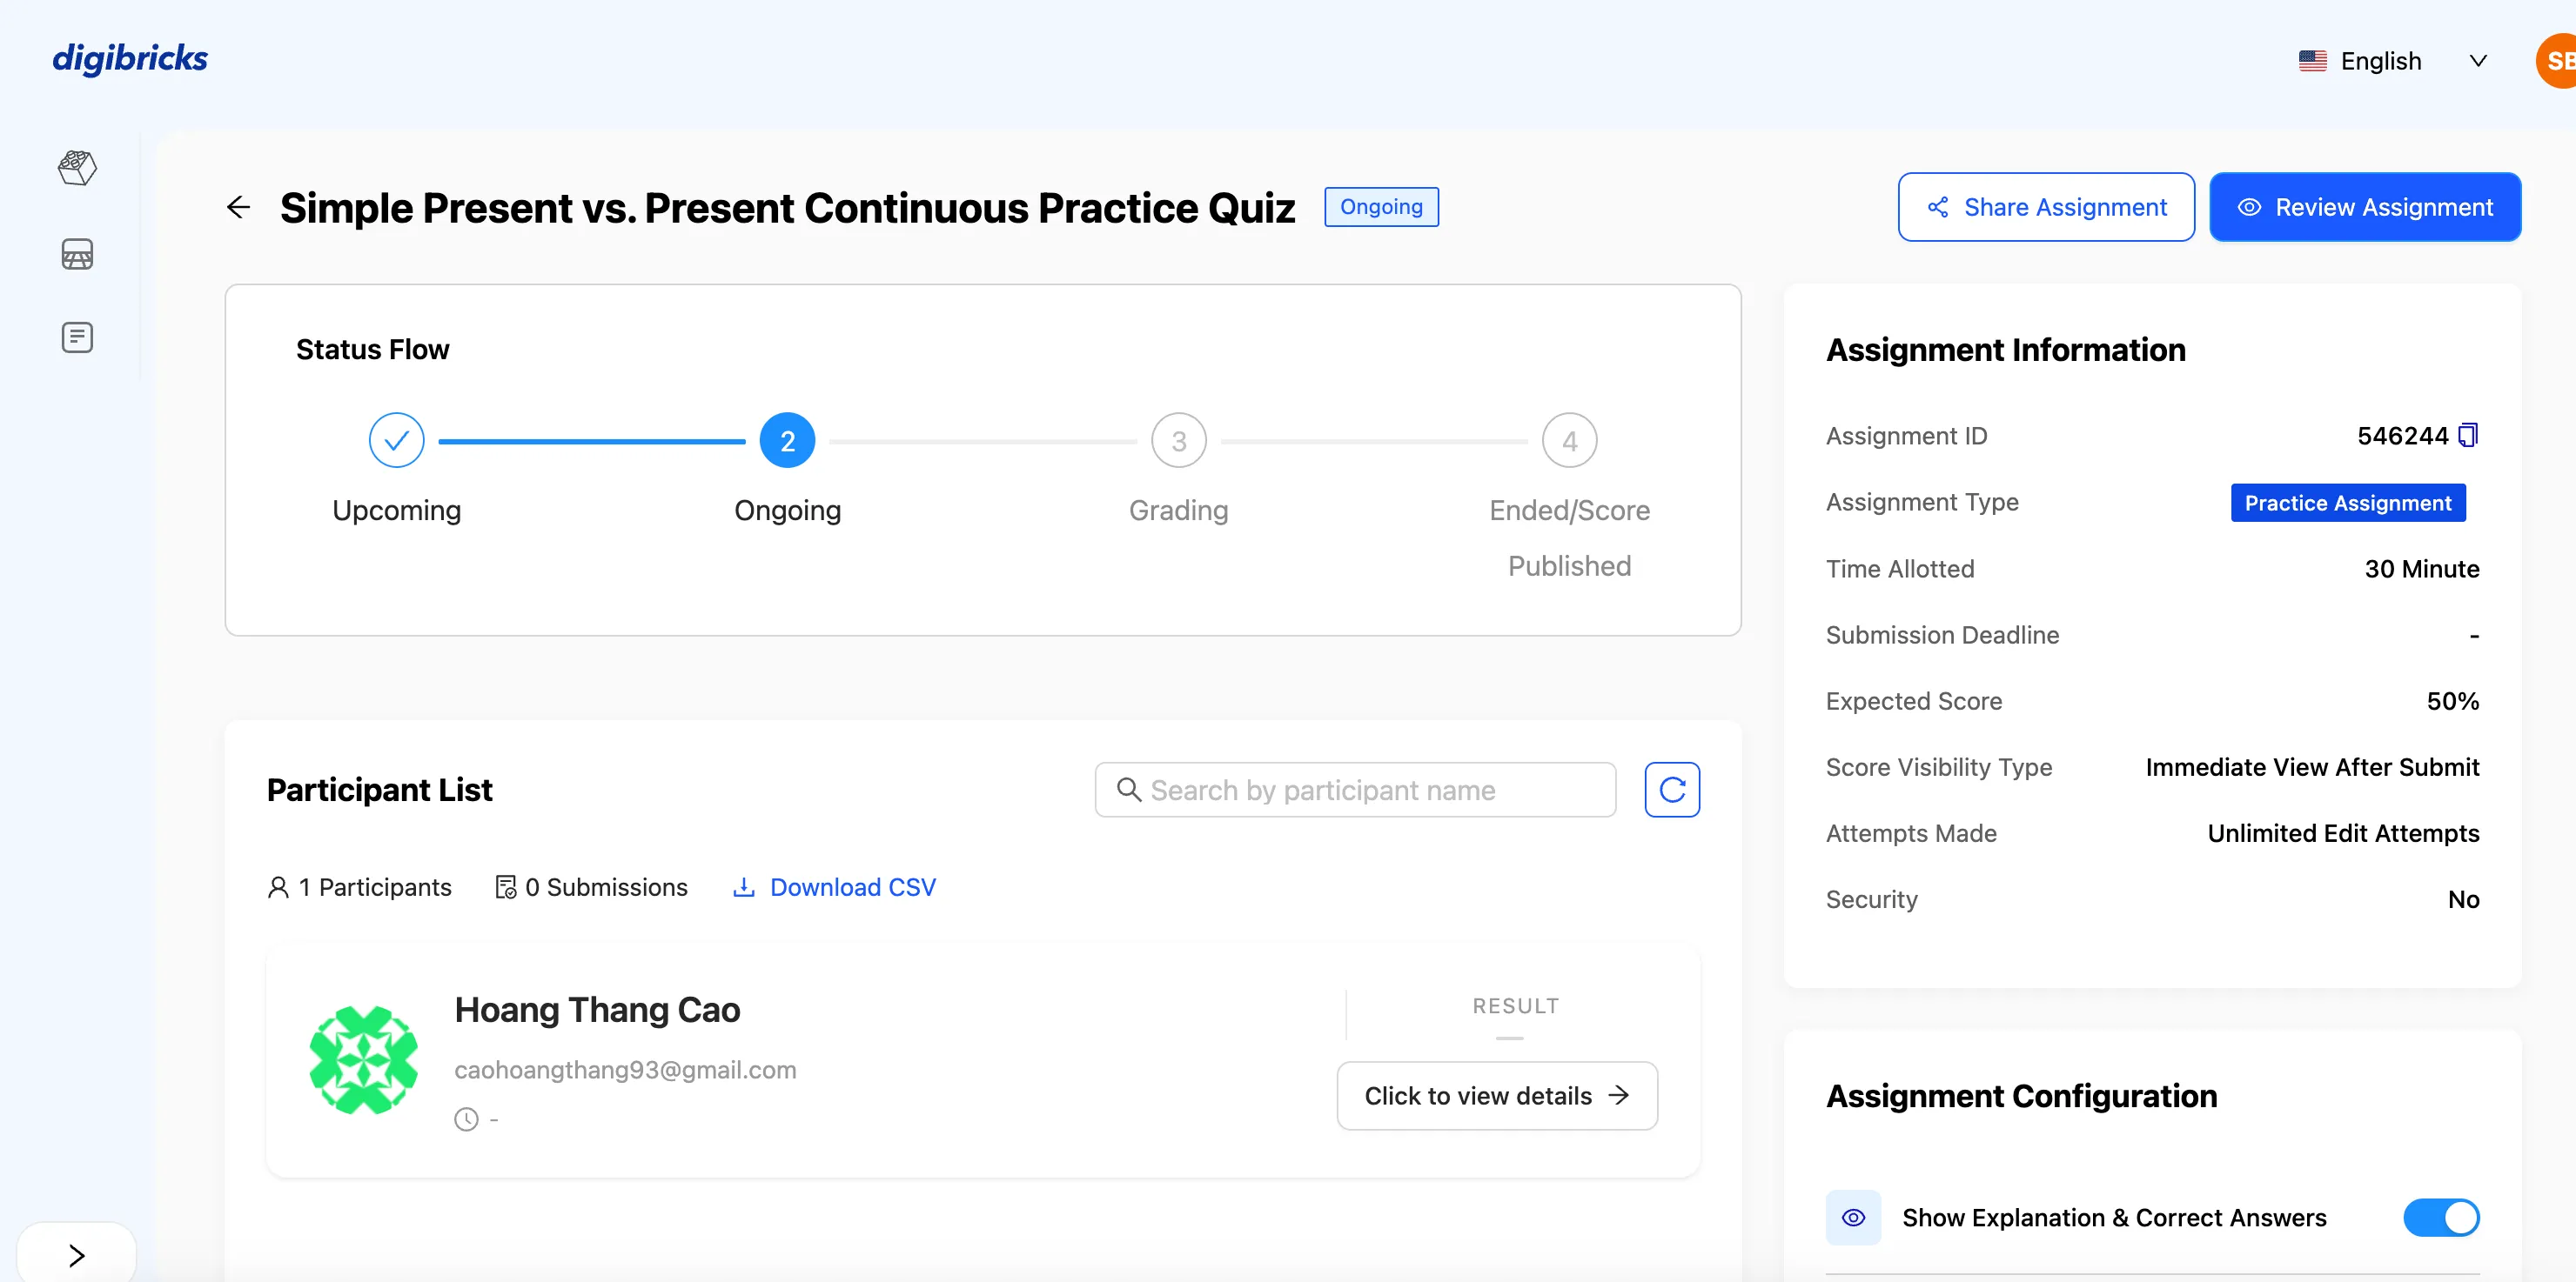
Task: Select the Grading step number 3
Action: coord(1178,441)
